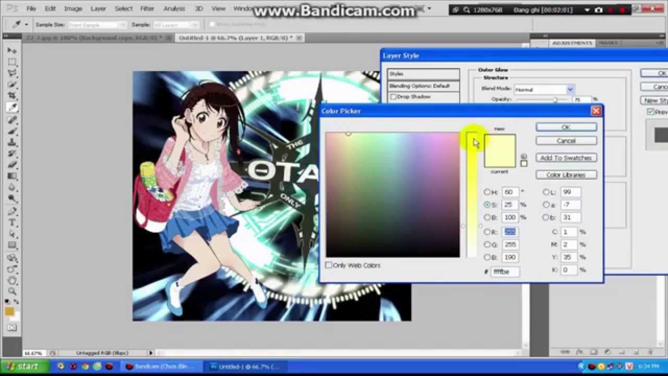The width and height of the screenshot is (668, 376).
Task: Open the Image menu
Action: click(x=73, y=8)
